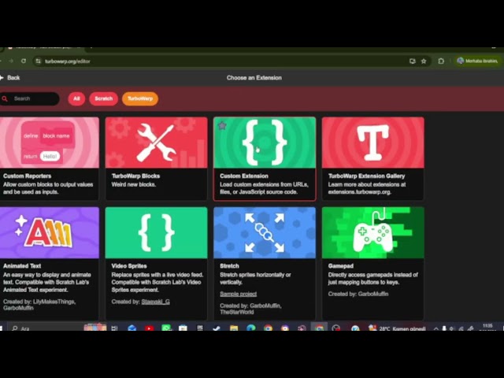The width and height of the screenshot is (504, 378).
Task: Click 'Created by: LilyMakesThings' credit text
Action: (39, 305)
